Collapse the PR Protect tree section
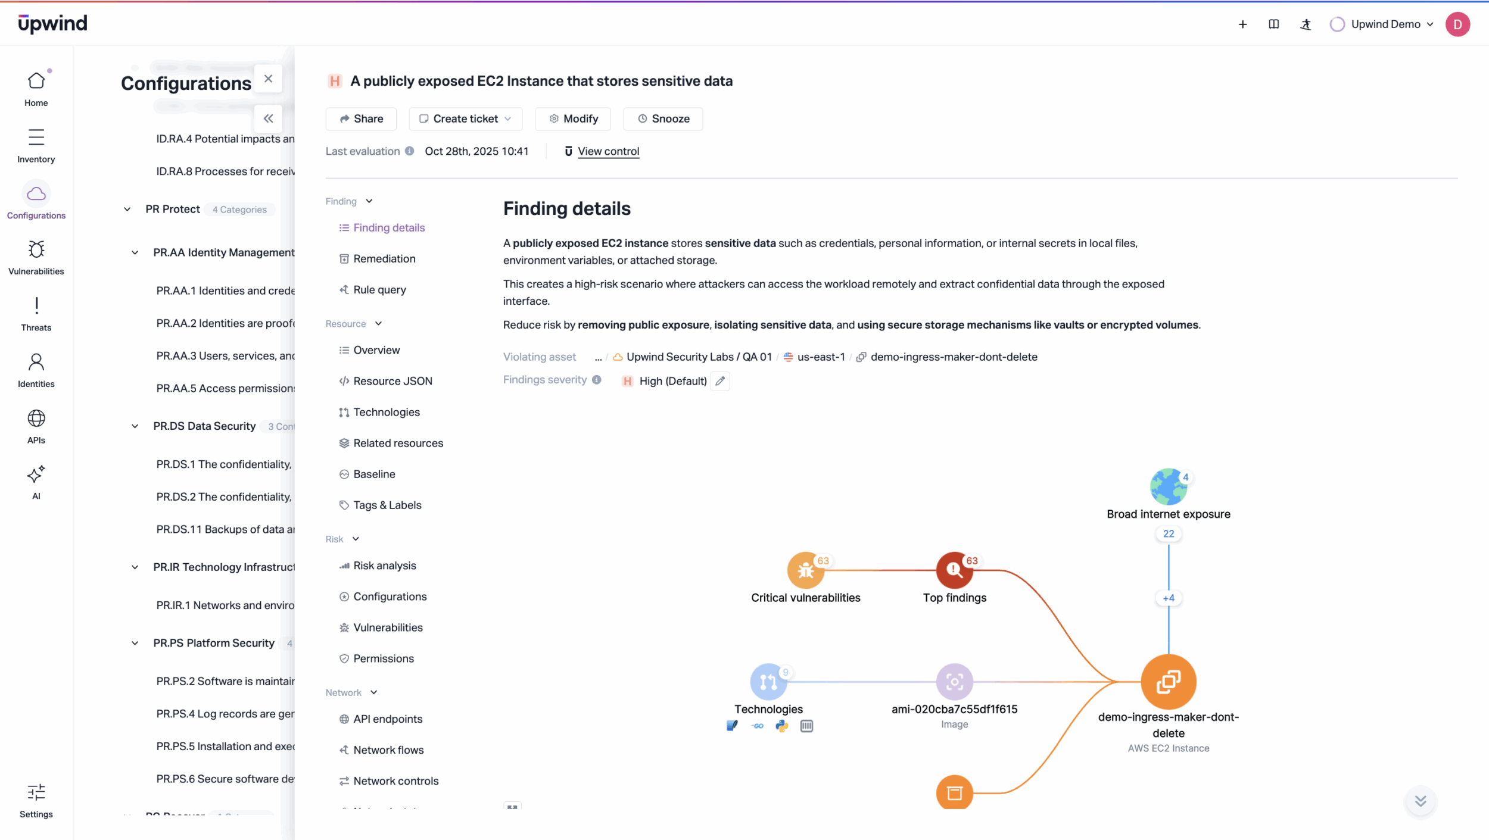Image resolution: width=1489 pixels, height=840 pixels. point(127,210)
